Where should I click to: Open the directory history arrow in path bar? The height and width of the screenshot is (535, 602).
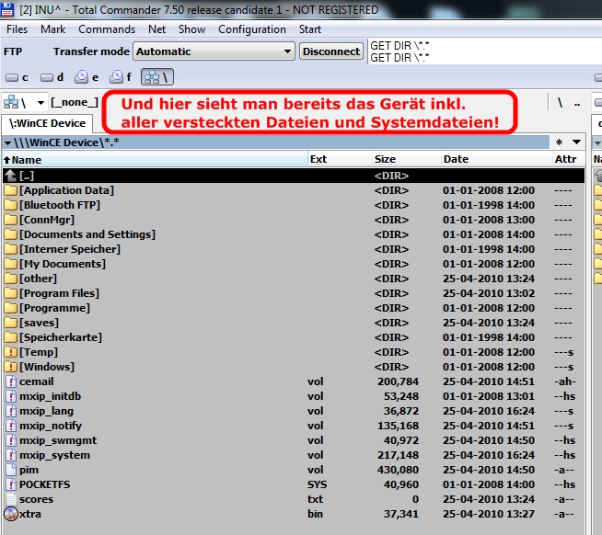click(x=576, y=142)
